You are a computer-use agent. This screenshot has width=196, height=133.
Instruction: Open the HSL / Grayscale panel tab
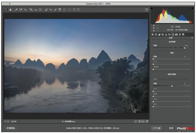tap(163, 35)
